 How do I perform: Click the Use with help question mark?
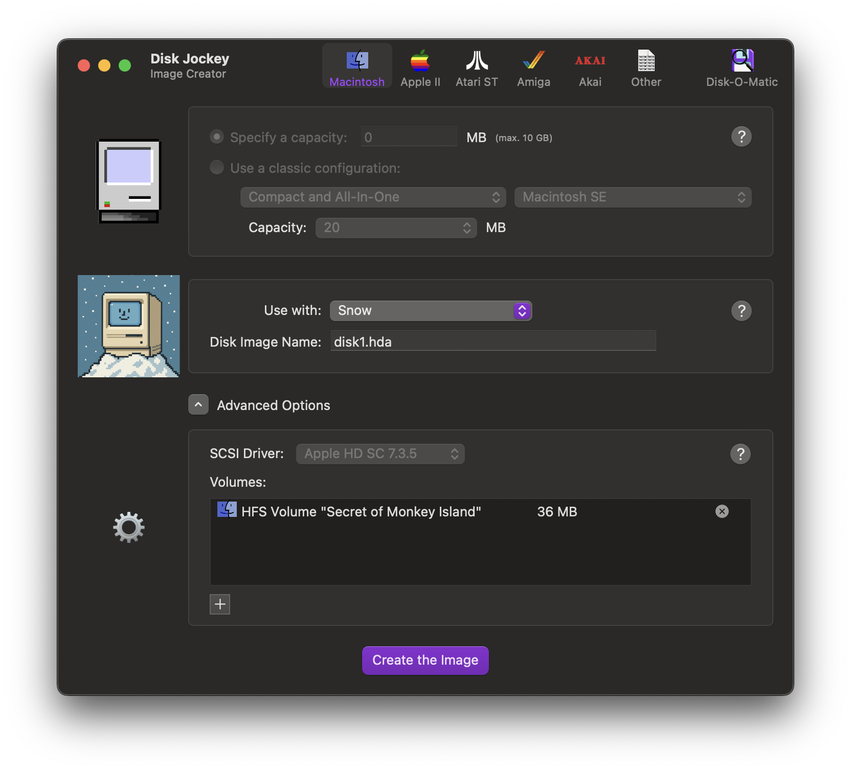(742, 310)
